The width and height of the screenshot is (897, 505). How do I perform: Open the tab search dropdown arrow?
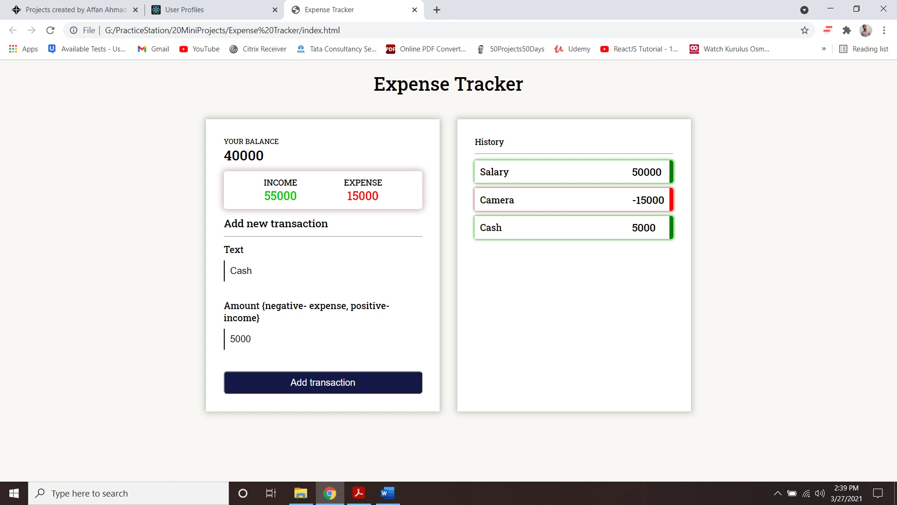click(804, 10)
